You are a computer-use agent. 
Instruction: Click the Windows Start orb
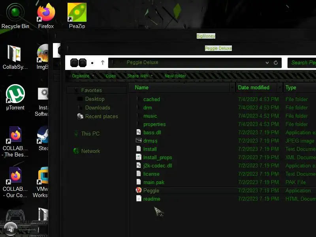(11, 229)
